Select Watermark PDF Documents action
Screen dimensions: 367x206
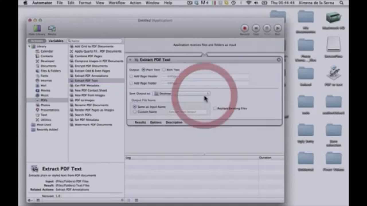tap(93, 125)
